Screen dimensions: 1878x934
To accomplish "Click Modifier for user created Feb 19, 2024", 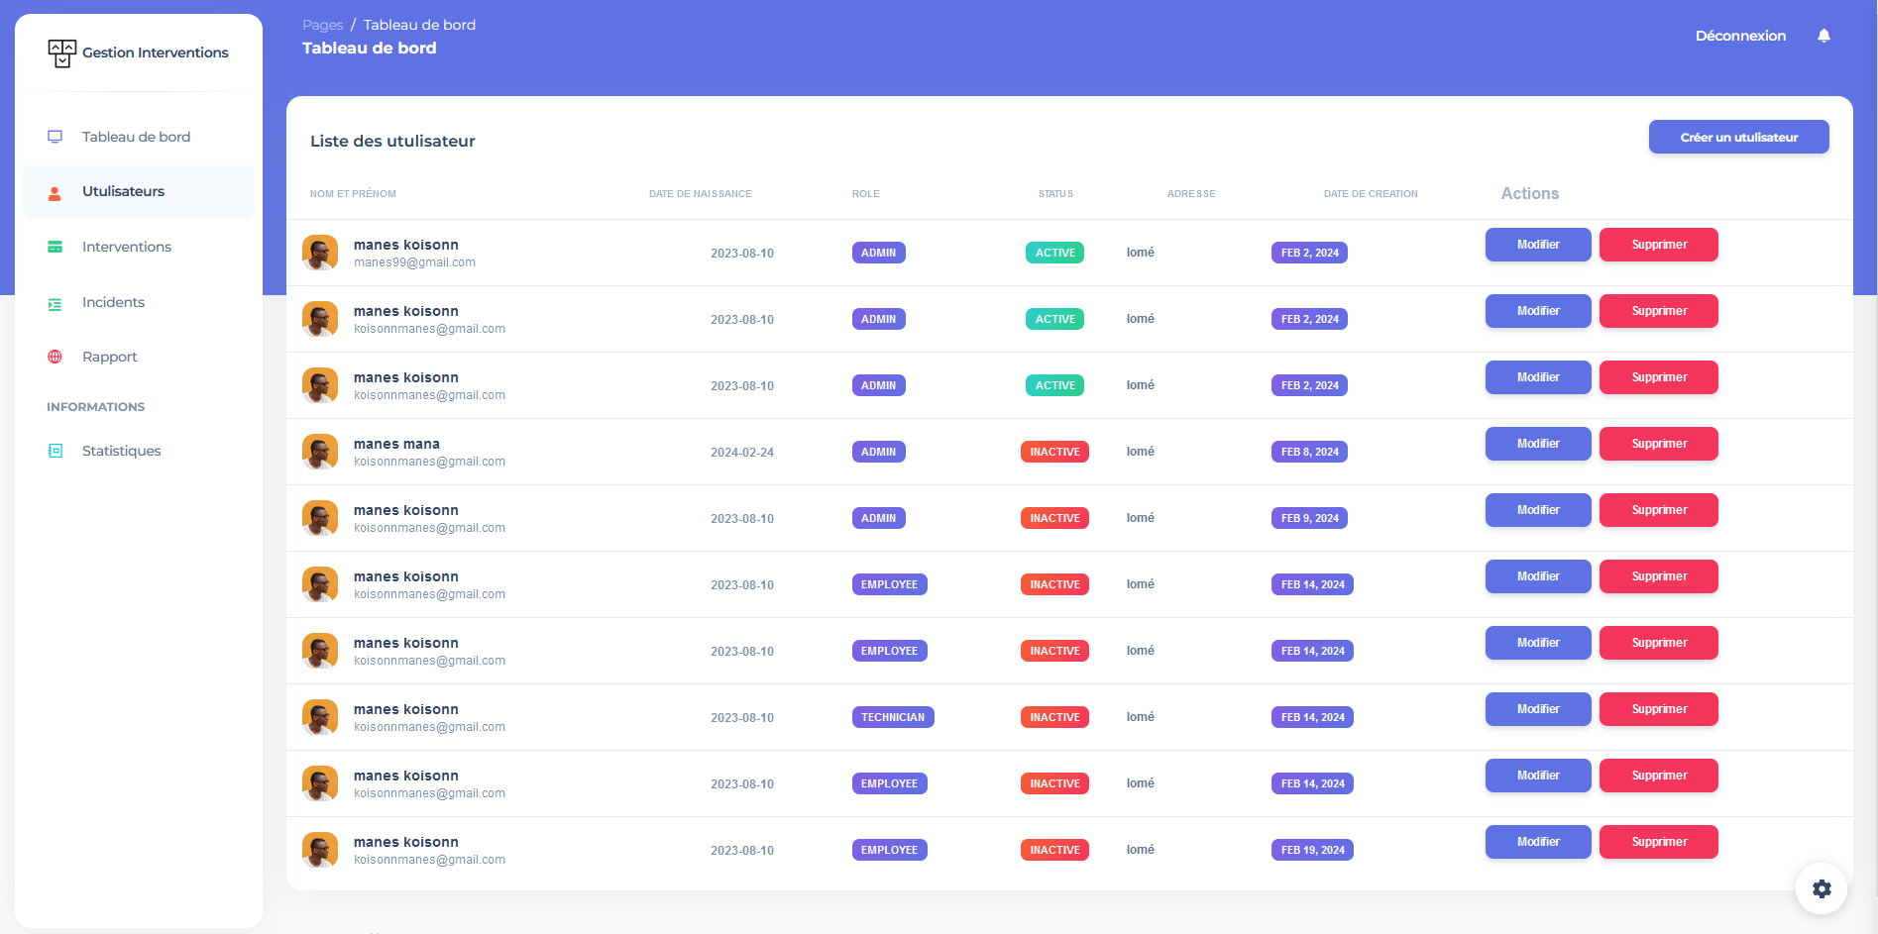I will (1537, 842).
